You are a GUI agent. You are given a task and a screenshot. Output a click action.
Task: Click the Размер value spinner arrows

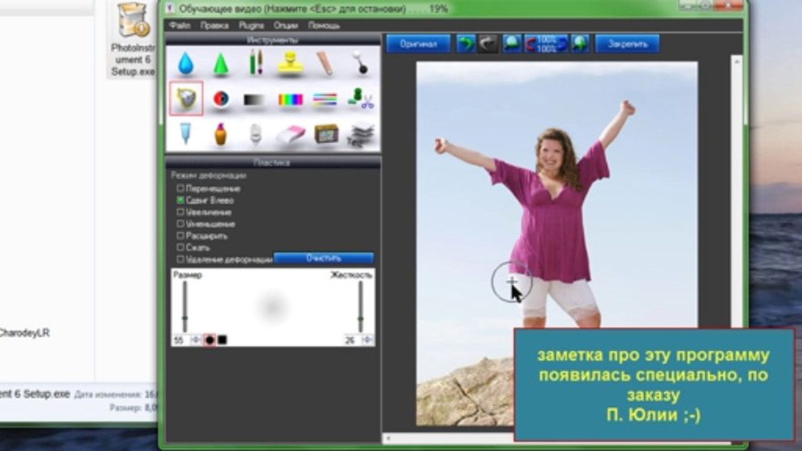click(x=196, y=340)
